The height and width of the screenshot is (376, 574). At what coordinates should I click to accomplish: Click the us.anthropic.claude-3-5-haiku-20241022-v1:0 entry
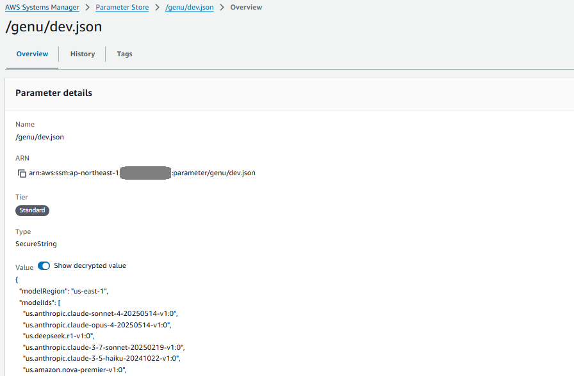[101, 358]
